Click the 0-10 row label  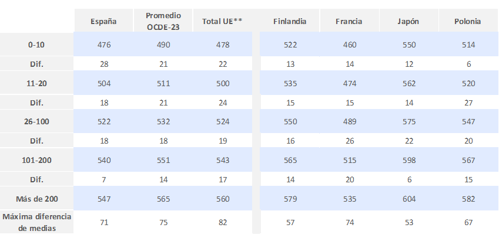(x=36, y=45)
